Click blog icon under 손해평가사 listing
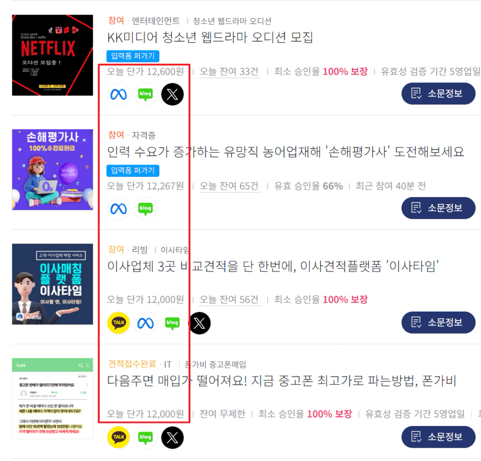 point(145,209)
